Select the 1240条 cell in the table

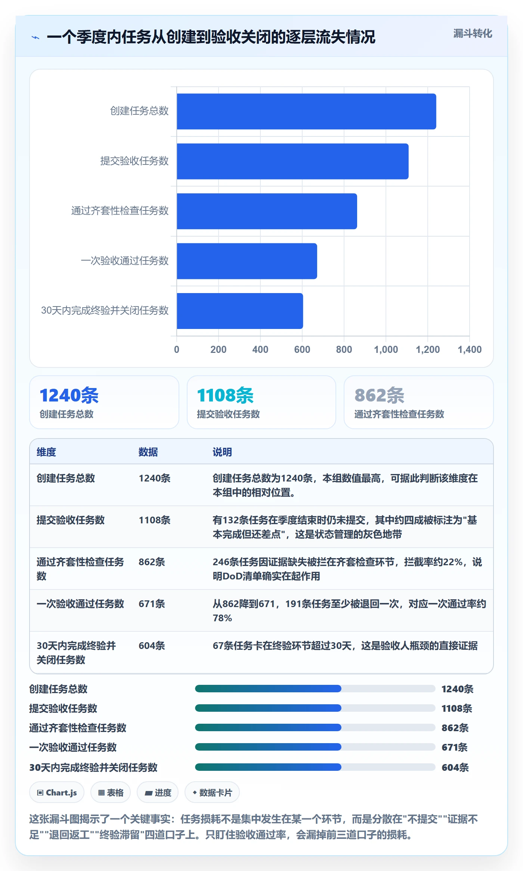pos(155,478)
